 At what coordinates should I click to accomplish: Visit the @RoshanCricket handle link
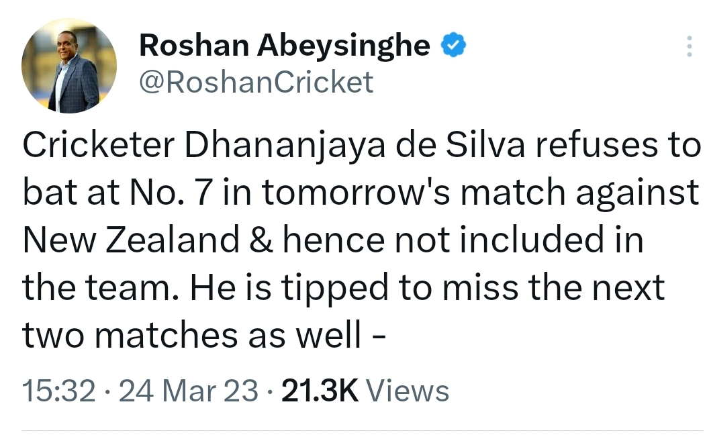click(x=256, y=82)
